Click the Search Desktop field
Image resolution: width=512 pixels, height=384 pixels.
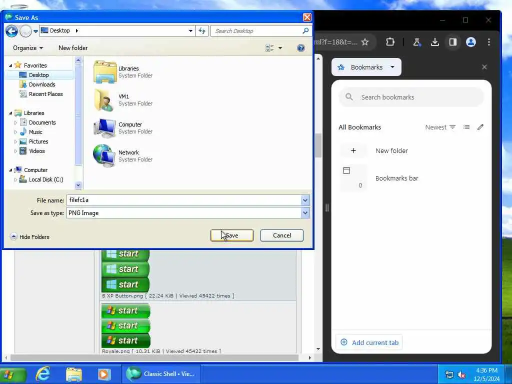coord(256,31)
